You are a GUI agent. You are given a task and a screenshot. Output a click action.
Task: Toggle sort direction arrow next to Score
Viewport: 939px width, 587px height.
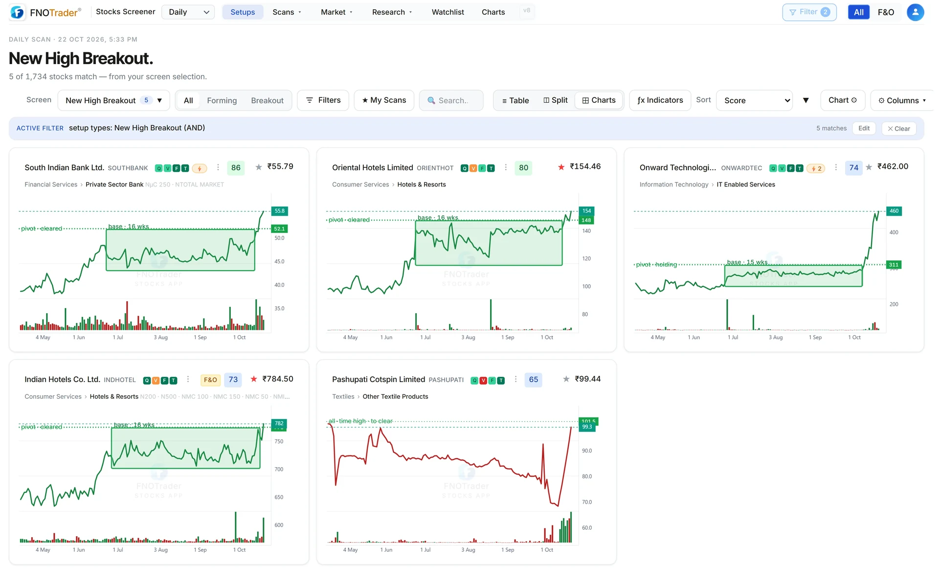click(806, 100)
